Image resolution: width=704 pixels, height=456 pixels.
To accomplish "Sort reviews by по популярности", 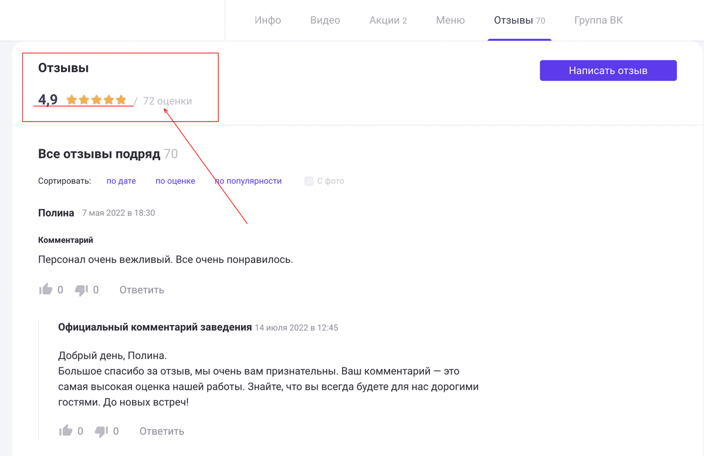I will (248, 181).
